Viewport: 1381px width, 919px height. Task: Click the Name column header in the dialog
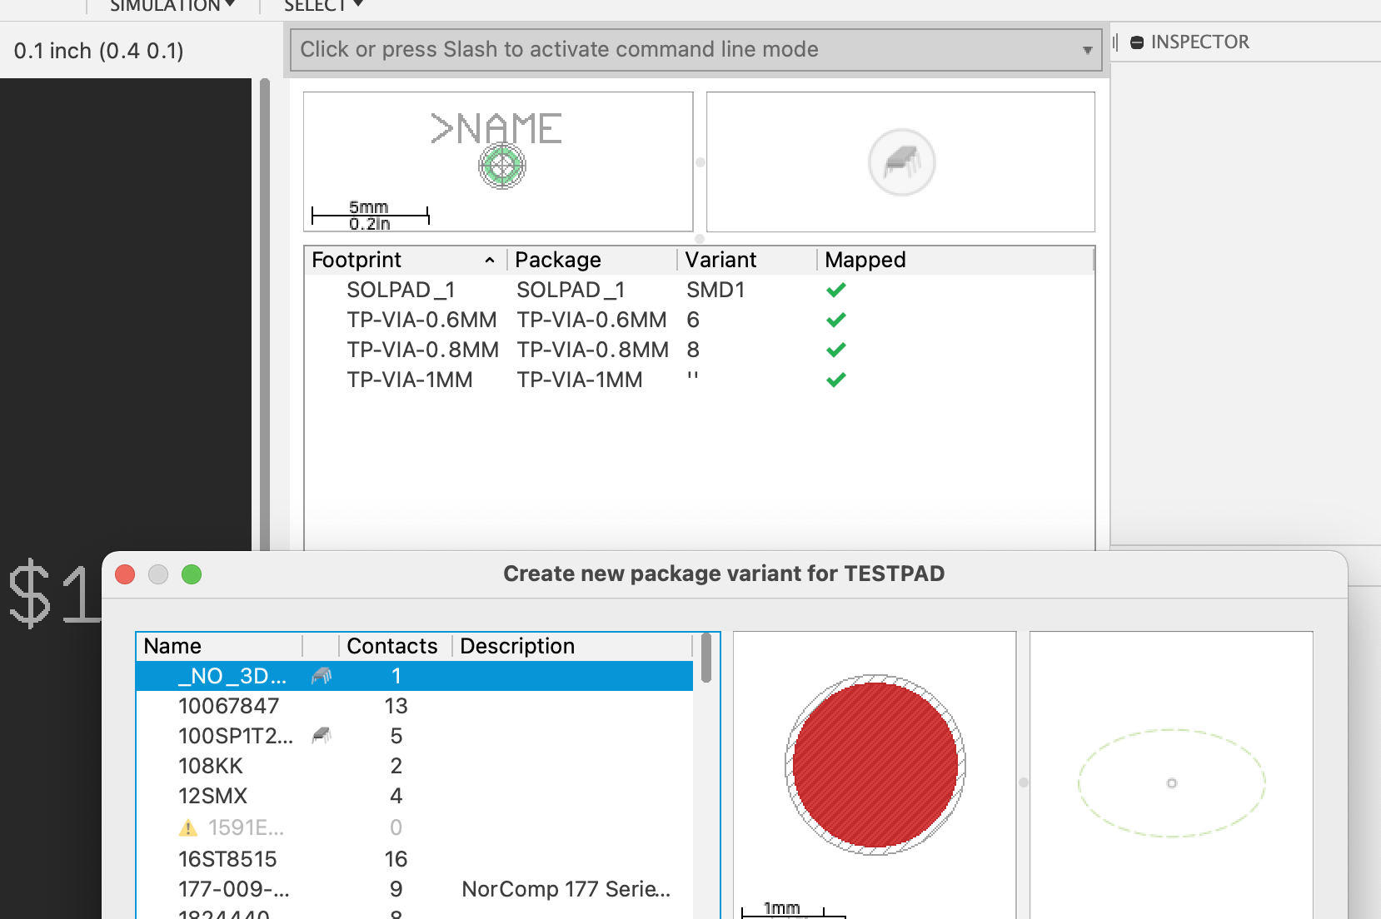172,645
